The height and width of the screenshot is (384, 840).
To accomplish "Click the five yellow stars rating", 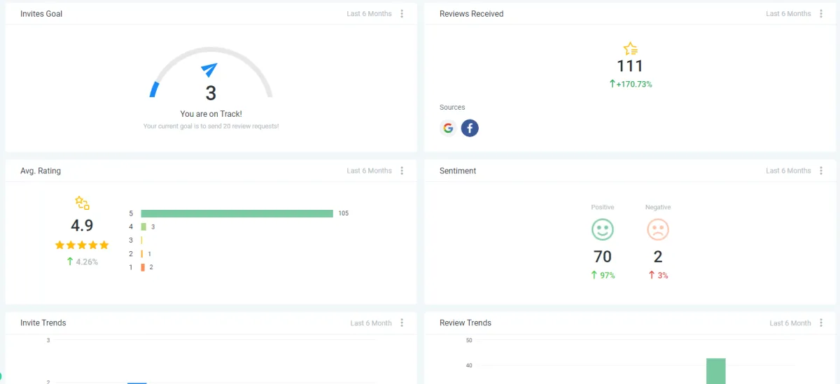I will [x=82, y=245].
